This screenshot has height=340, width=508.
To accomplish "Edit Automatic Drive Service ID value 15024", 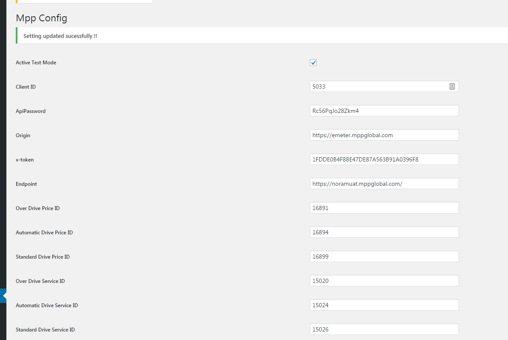I will pyautogui.click(x=384, y=305).
